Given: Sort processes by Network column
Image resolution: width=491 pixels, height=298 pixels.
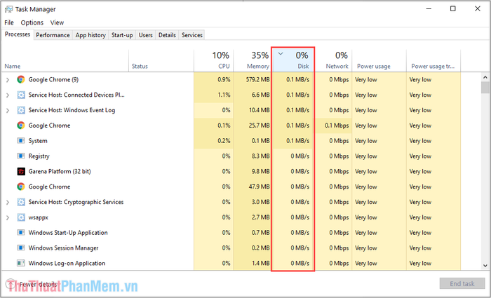Looking at the screenshot, I should 333,61.
